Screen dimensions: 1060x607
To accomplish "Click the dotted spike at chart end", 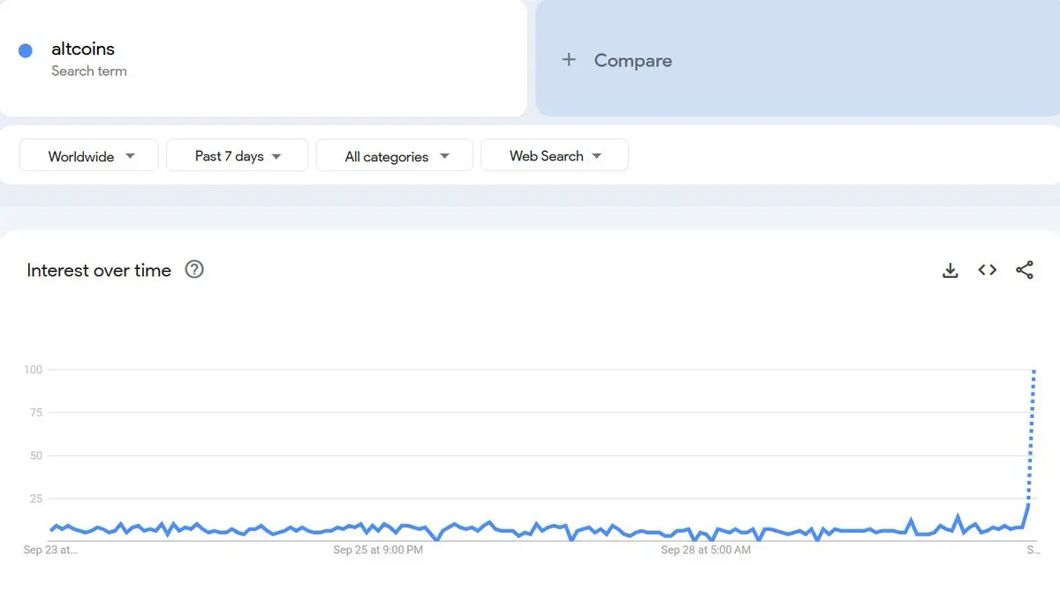I will tap(1032, 437).
